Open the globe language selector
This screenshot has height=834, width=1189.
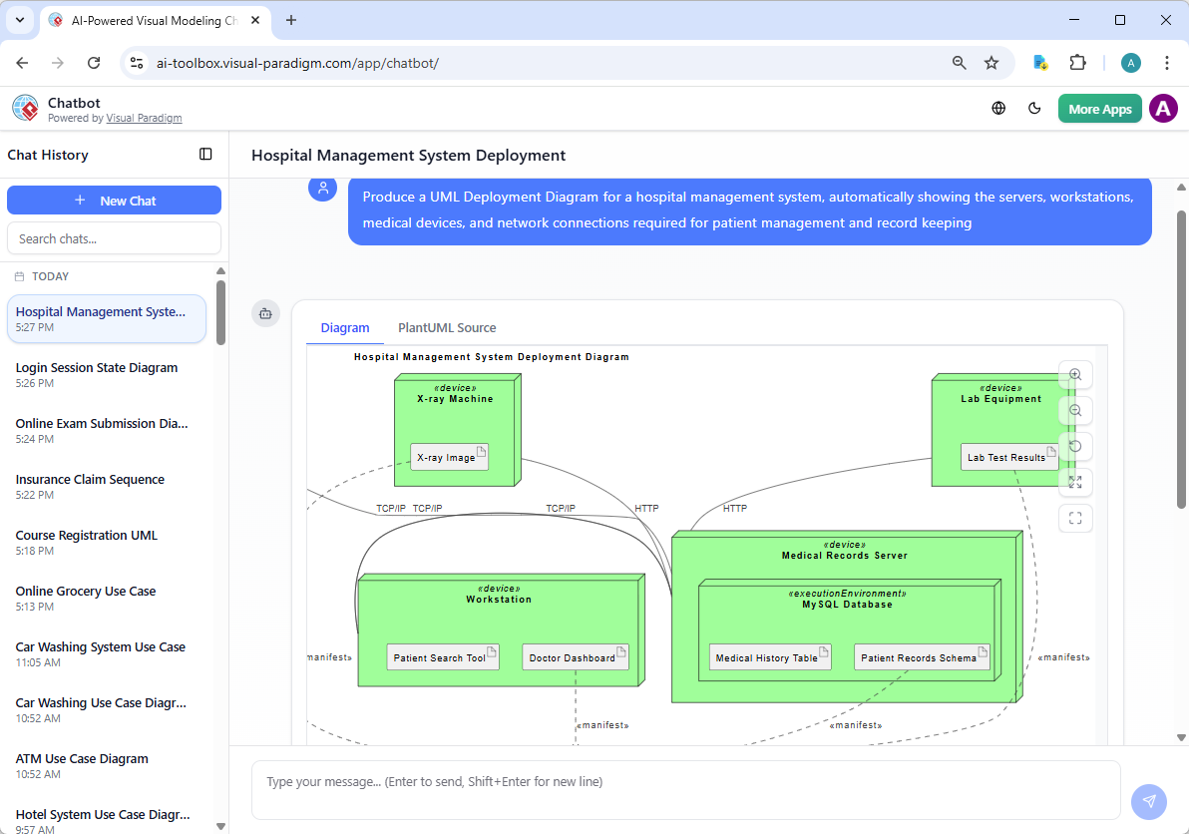[998, 108]
